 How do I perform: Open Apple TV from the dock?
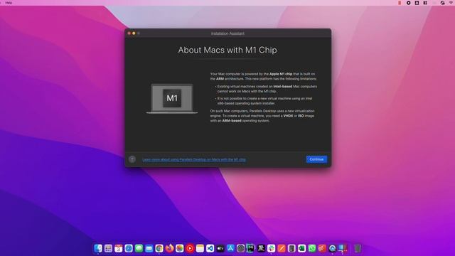click(x=220, y=248)
